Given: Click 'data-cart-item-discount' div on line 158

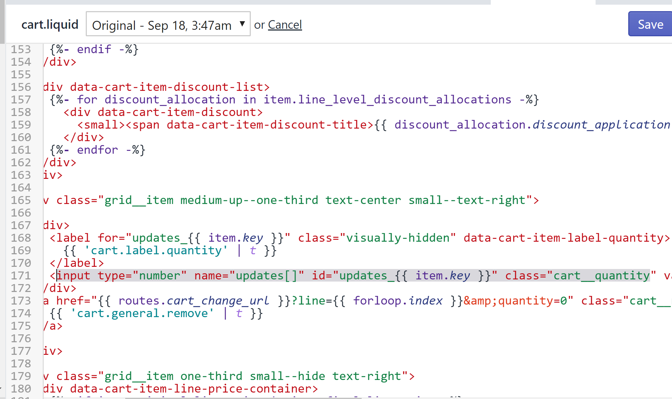Looking at the screenshot, I should click(x=177, y=112).
